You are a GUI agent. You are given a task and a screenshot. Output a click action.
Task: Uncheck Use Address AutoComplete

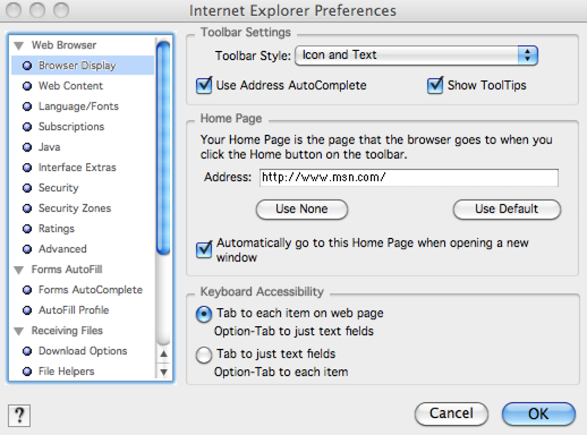(x=204, y=85)
